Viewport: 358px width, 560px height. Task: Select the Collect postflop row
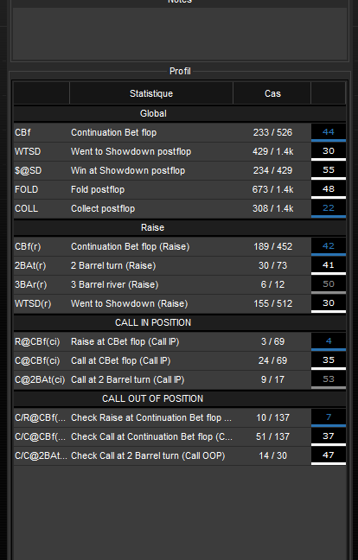tap(180, 208)
